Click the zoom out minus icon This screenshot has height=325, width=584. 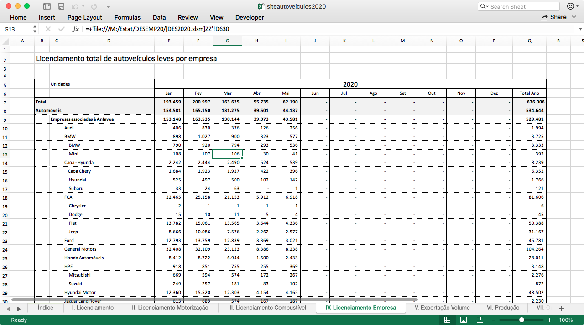coord(494,320)
